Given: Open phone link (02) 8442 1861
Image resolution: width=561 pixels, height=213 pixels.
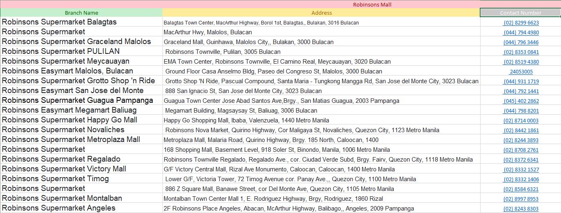Looking at the screenshot, I should coord(521,131).
